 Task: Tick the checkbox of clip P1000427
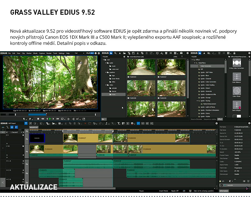(x=159, y=77)
